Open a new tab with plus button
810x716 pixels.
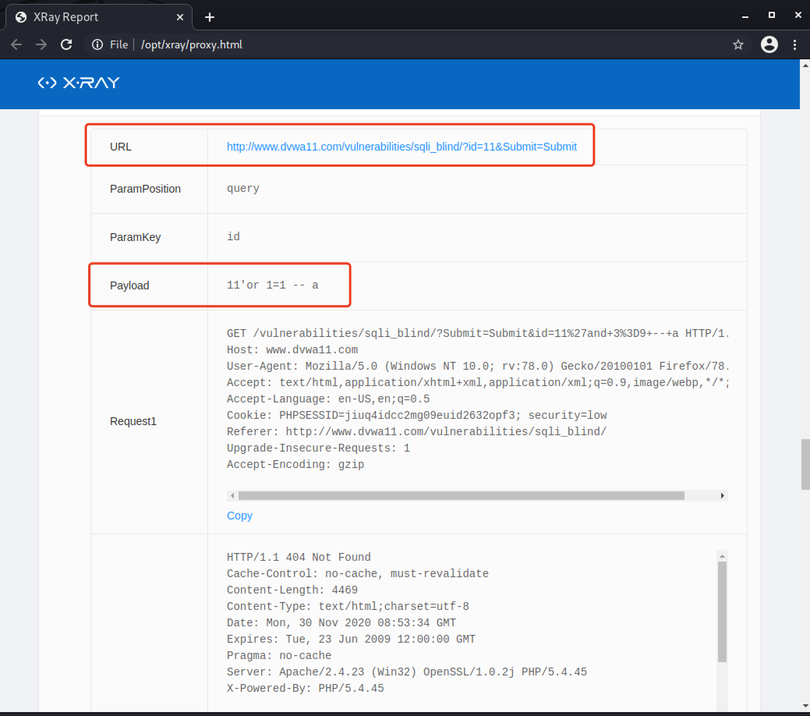tap(210, 17)
